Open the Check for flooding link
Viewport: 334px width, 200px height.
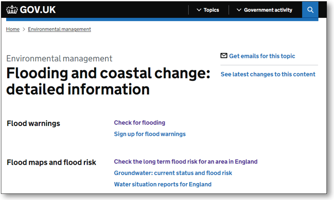click(140, 123)
